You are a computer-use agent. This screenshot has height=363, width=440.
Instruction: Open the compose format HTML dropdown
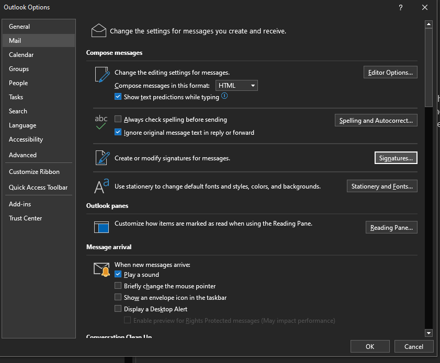[236, 86]
